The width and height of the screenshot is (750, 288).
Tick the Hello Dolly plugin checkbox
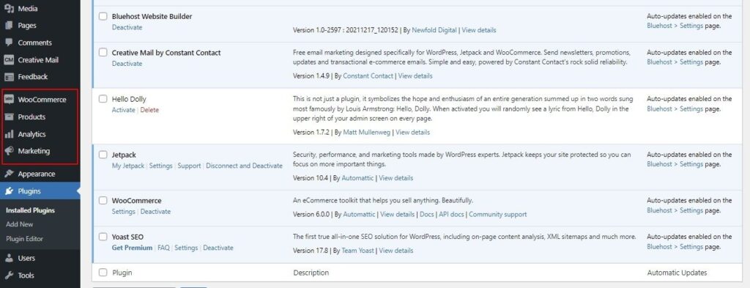[103, 99]
